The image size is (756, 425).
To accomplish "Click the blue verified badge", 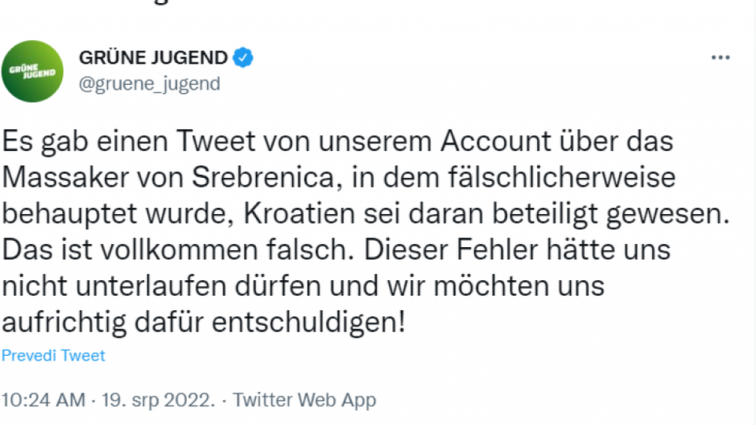I will click(x=243, y=57).
